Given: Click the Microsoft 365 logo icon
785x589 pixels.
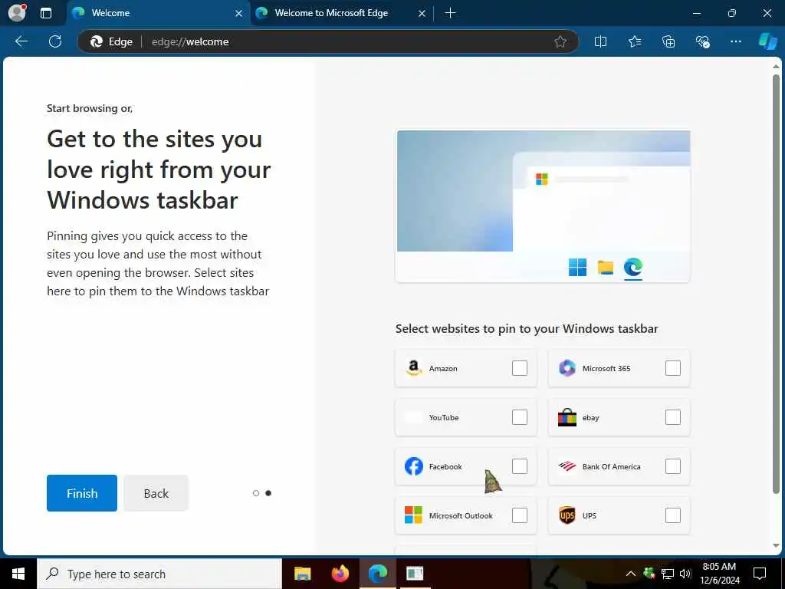Looking at the screenshot, I should click(567, 368).
